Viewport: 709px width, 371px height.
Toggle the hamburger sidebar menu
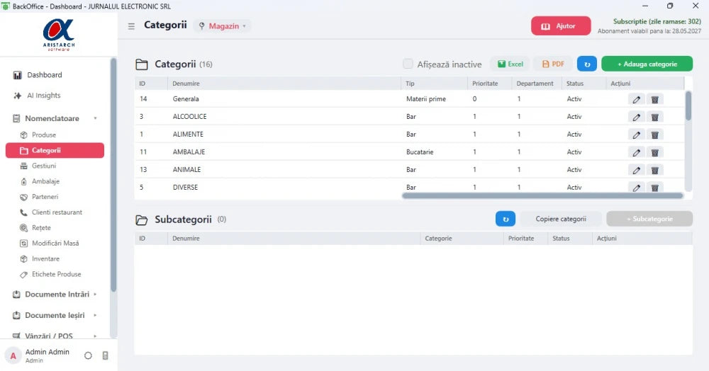click(131, 26)
